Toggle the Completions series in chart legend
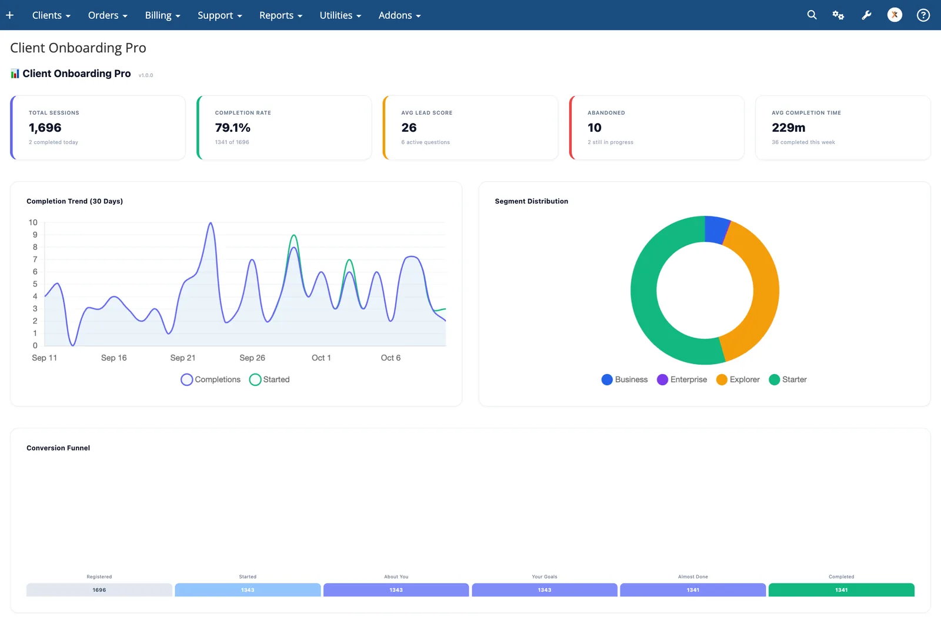The image size is (941, 623). pyautogui.click(x=211, y=379)
